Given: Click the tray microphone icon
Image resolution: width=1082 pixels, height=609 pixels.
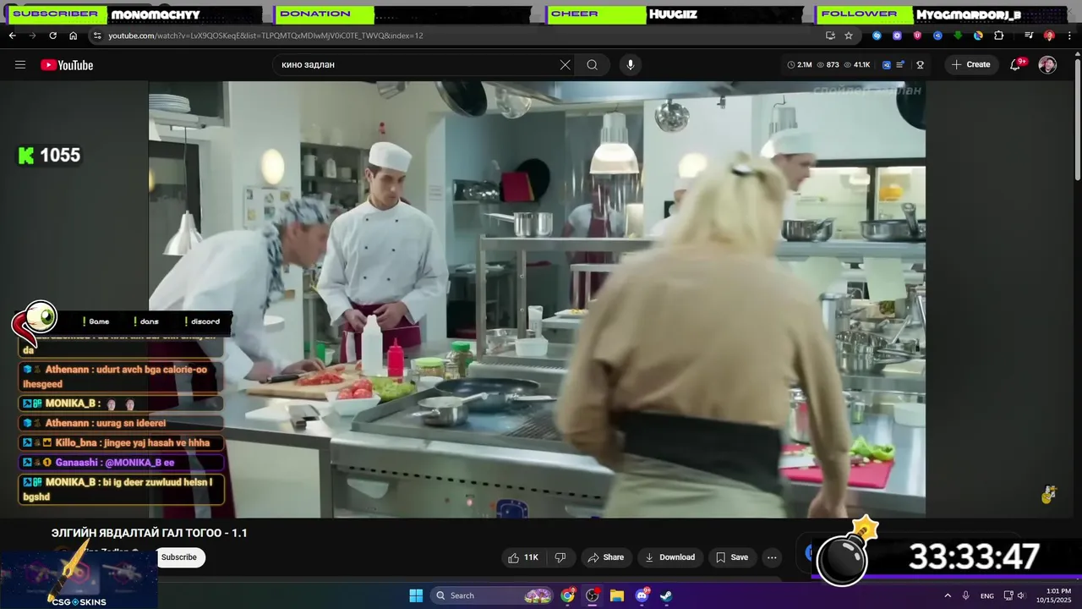Looking at the screenshot, I should click(x=966, y=595).
